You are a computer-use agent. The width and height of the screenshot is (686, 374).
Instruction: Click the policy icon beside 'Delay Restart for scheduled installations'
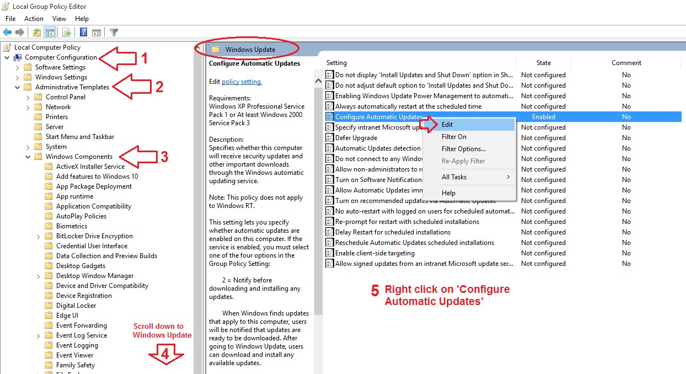pos(330,232)
